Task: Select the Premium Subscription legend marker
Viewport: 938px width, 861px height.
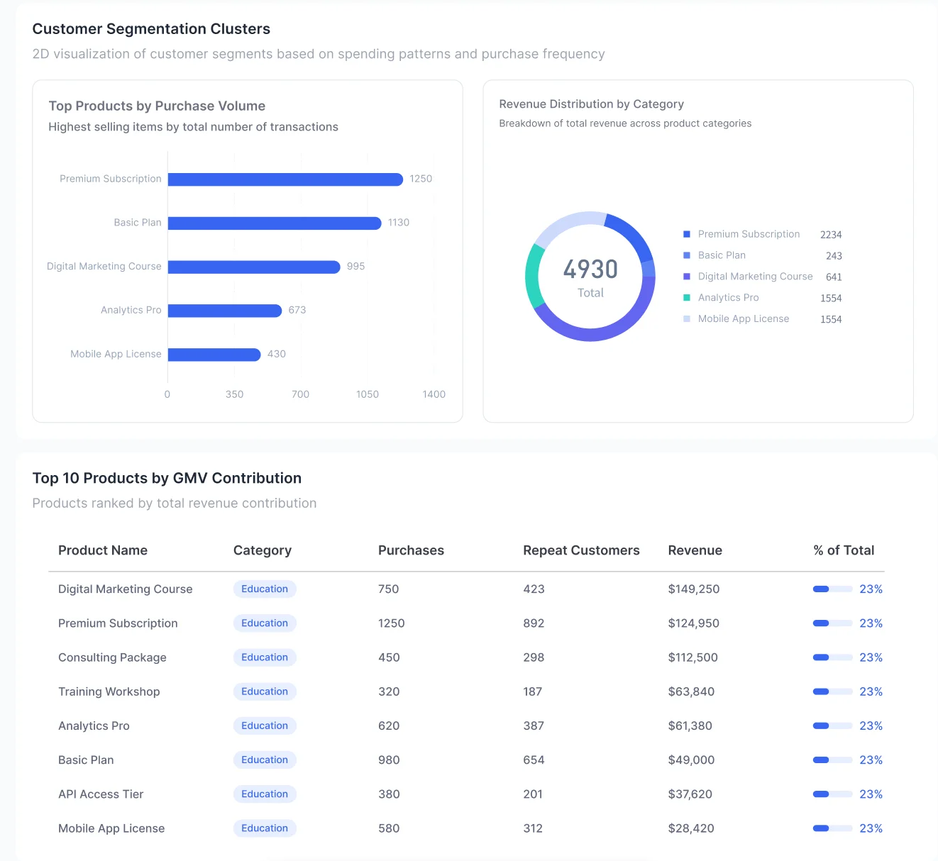Action: tap(686, 234)
